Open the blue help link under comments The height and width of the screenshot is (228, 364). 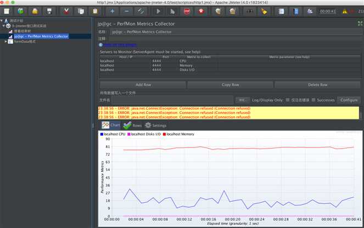pyautogui.click(x=120, y=45)
